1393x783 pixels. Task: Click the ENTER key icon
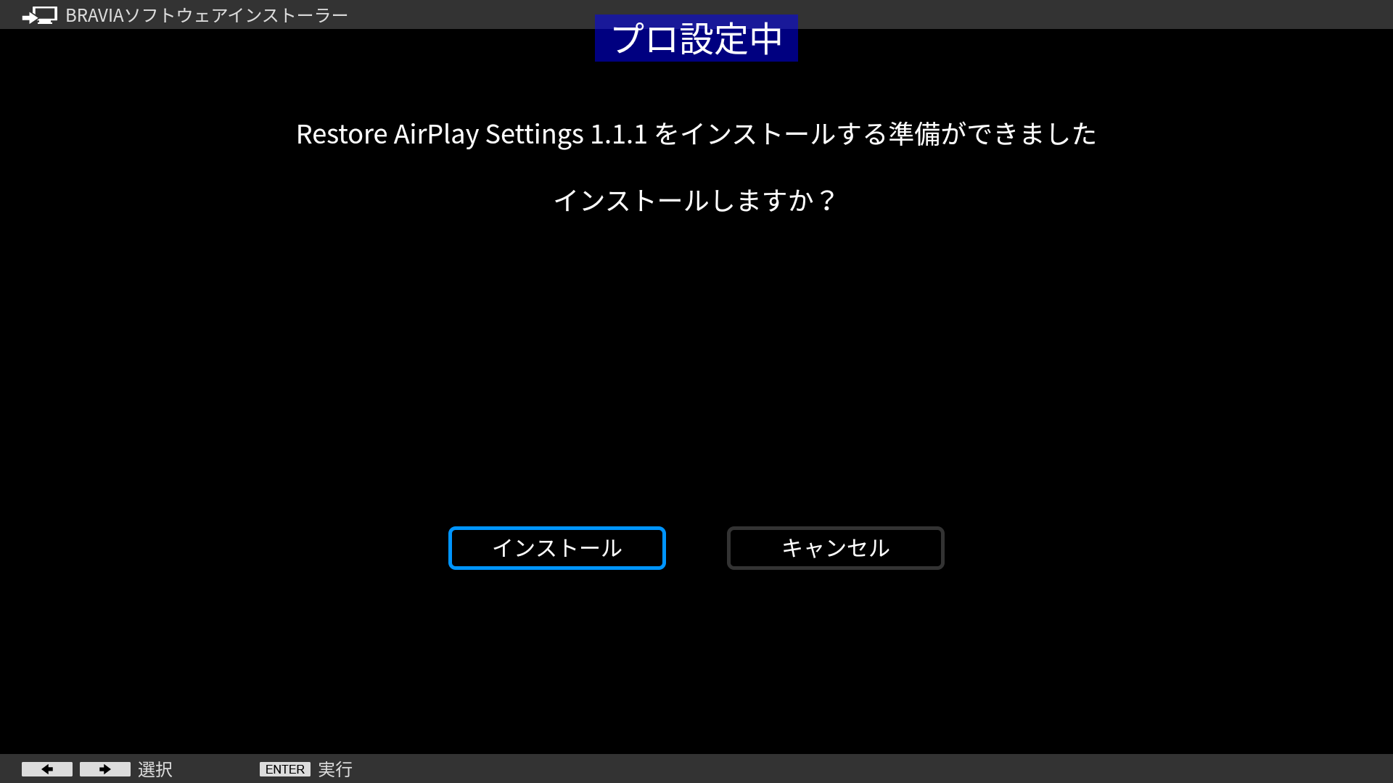click(284, 769)
